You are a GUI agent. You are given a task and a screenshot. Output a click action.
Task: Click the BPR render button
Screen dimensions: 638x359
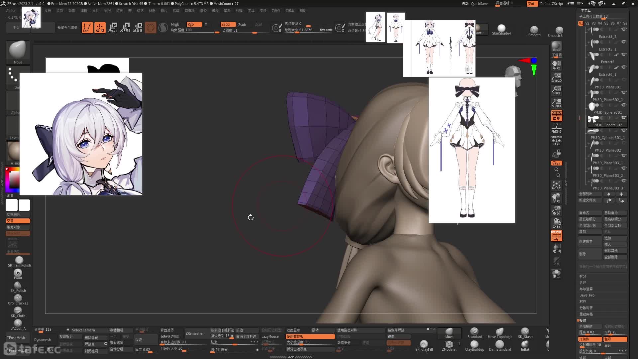[556, 47]
